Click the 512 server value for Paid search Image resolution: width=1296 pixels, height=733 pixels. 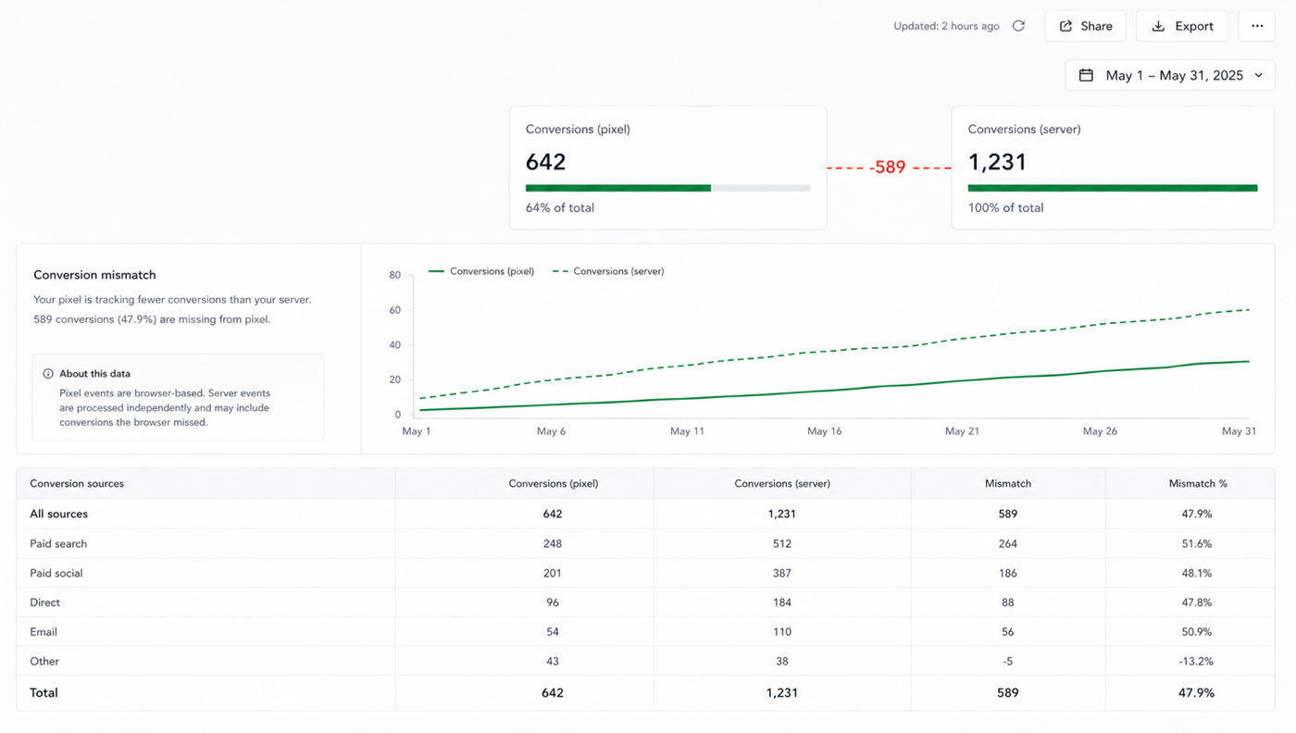click(782, 543)
